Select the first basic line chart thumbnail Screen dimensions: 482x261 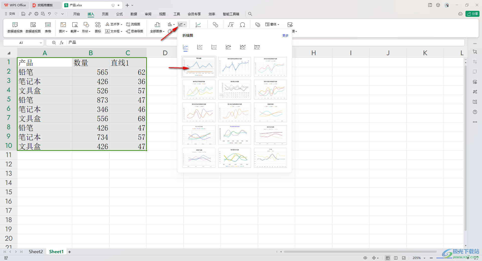click(x=199, y=67)
